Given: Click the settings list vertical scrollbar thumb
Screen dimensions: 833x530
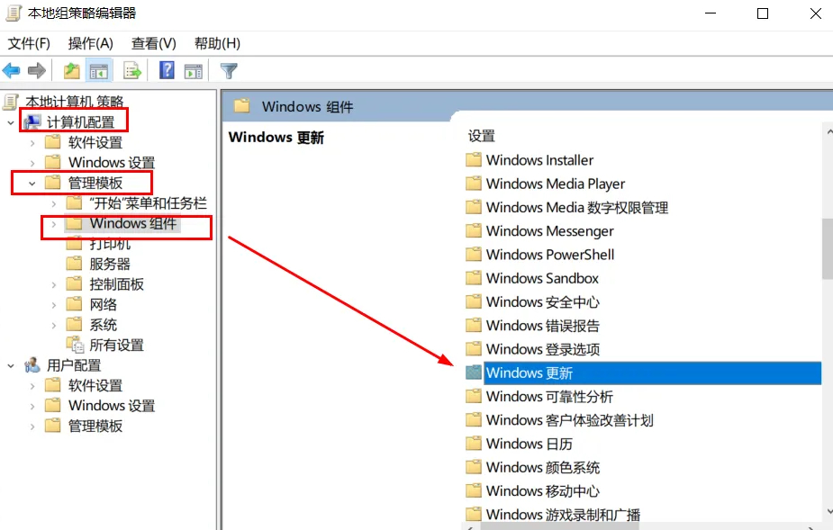Looking at the screenshot, I should pyautogui.click(x=828, y=248).
